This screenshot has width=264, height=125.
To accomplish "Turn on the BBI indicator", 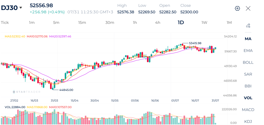I will click(x=248, y=86).
